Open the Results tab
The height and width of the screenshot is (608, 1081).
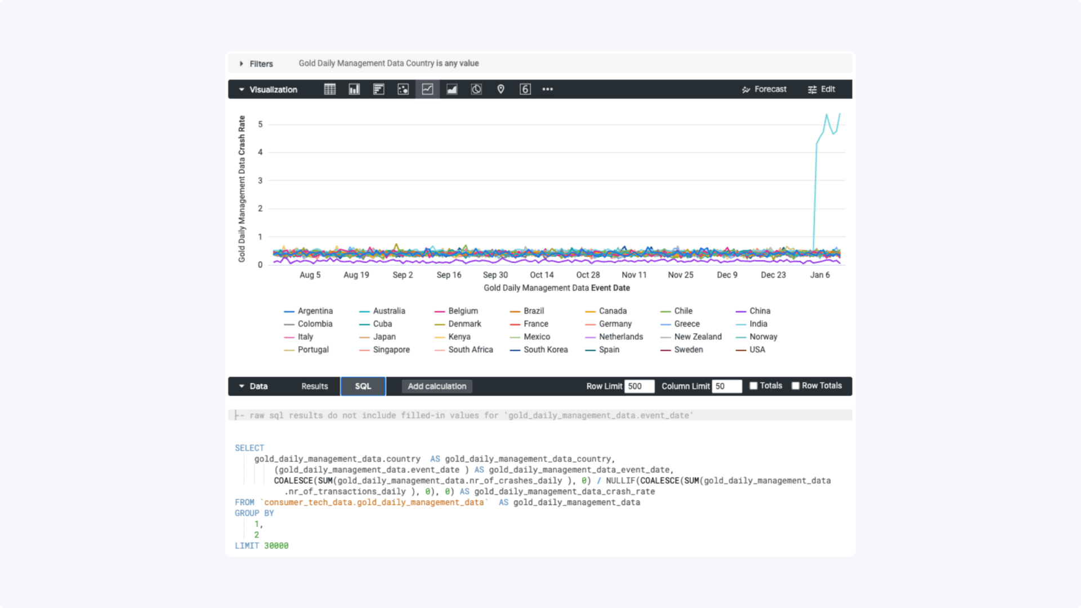[314, 386]
